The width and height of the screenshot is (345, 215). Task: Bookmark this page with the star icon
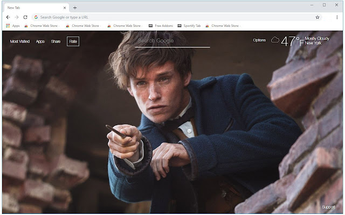tap(318, 17)
